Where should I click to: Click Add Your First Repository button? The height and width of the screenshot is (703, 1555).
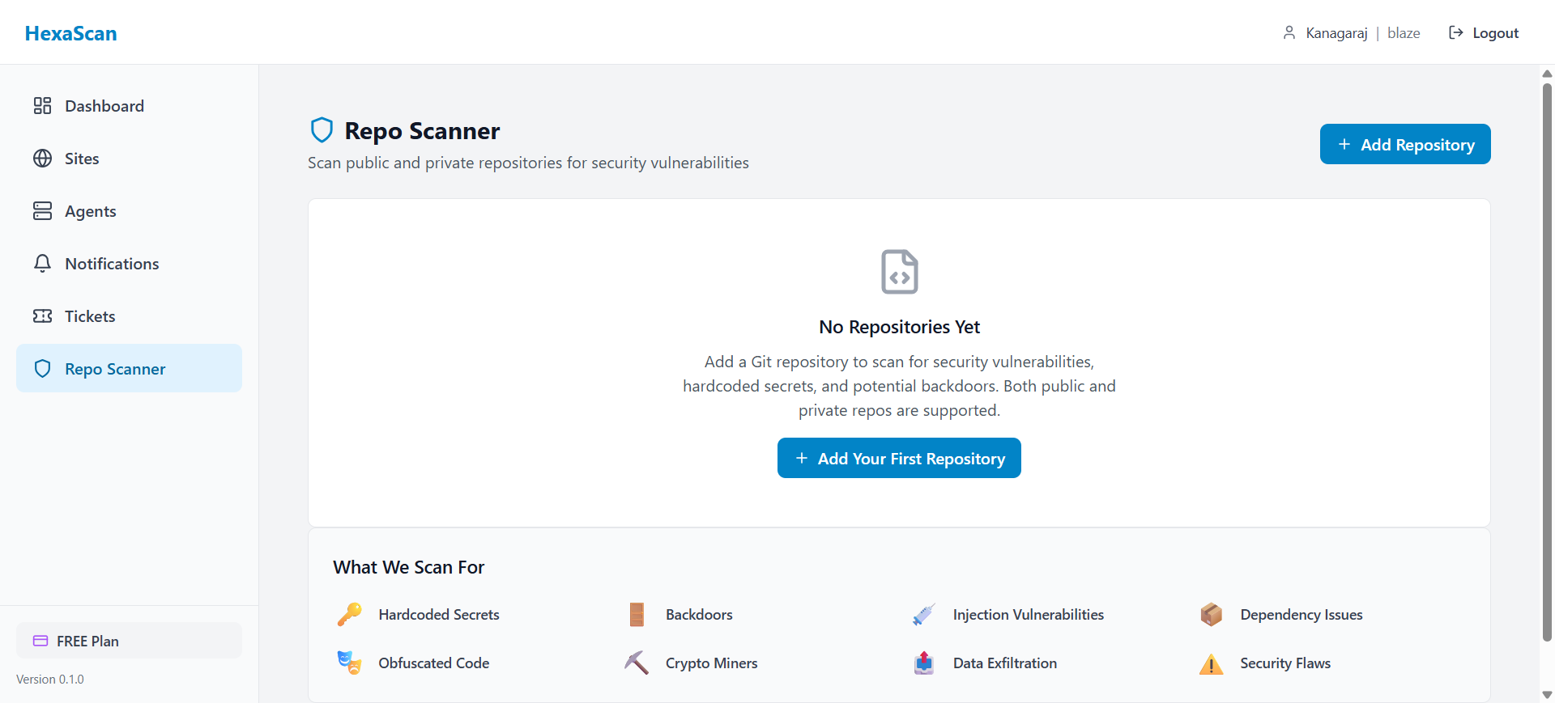click(899, 459)
